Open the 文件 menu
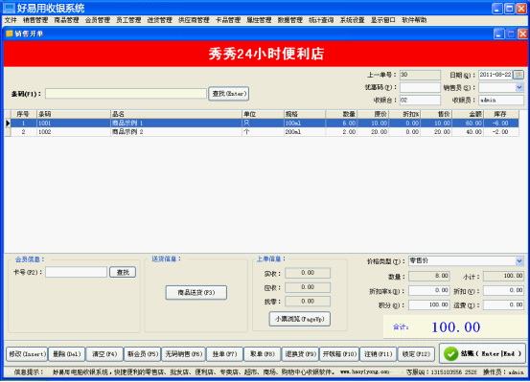 (11, 20)
